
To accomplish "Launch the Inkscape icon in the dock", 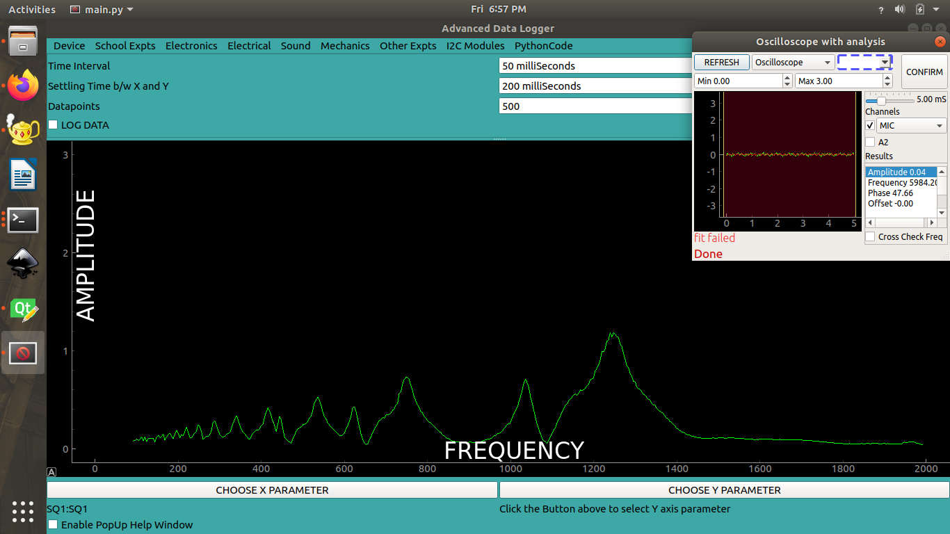I will click(x=23, y=264).
